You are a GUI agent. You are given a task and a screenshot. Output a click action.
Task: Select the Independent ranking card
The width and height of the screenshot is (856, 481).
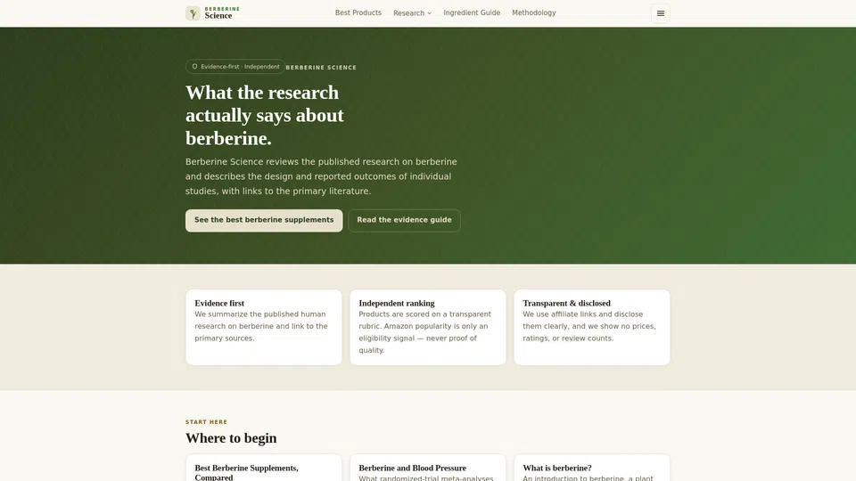click(x=427, y=327)
